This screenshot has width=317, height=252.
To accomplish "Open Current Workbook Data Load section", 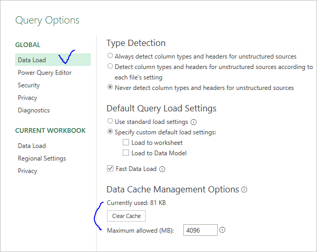I will (32, 146).
